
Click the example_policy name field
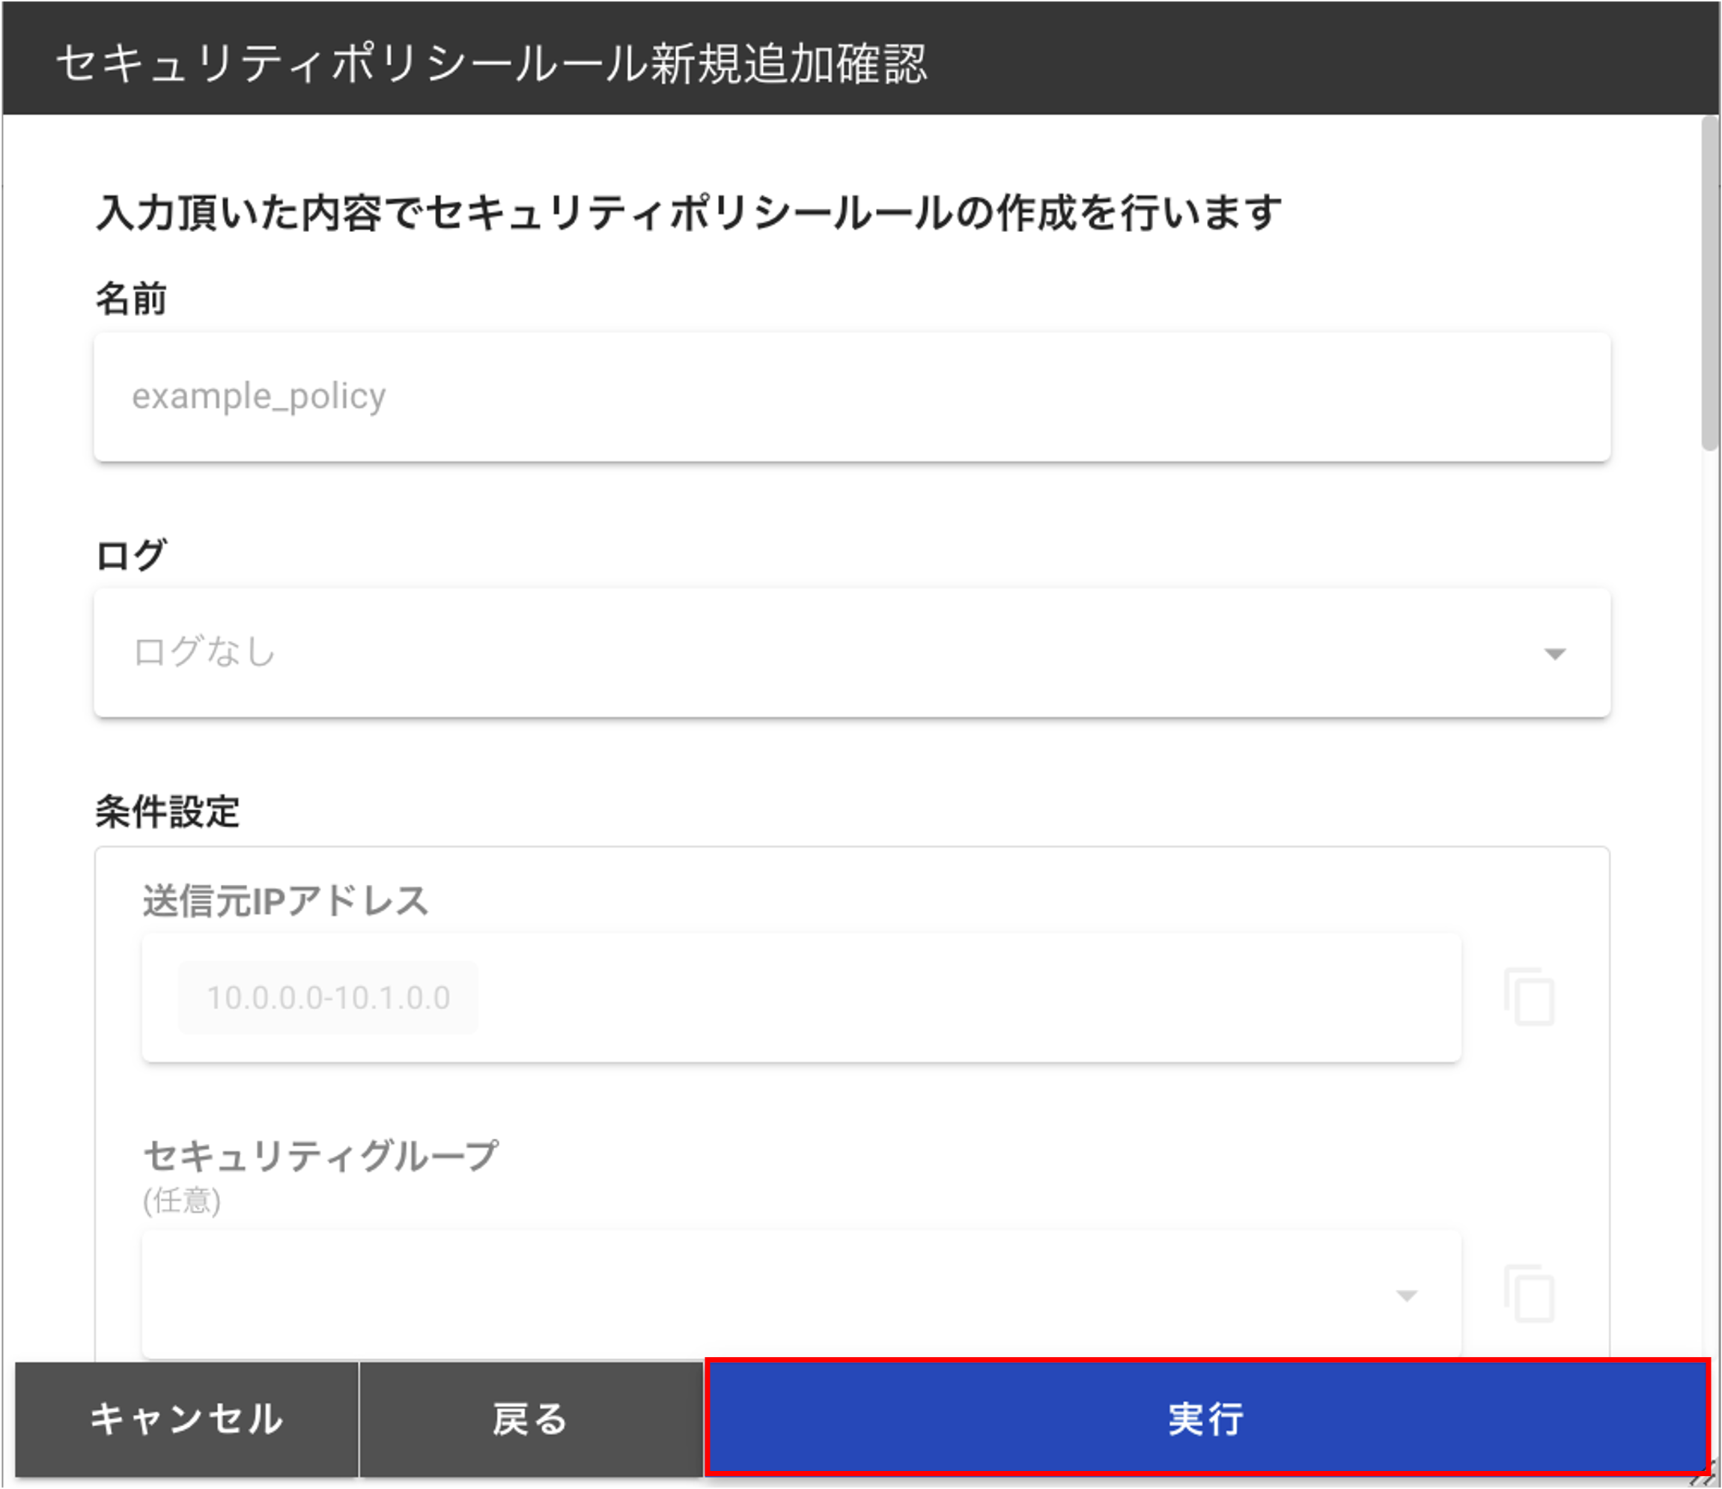(852, 396)
